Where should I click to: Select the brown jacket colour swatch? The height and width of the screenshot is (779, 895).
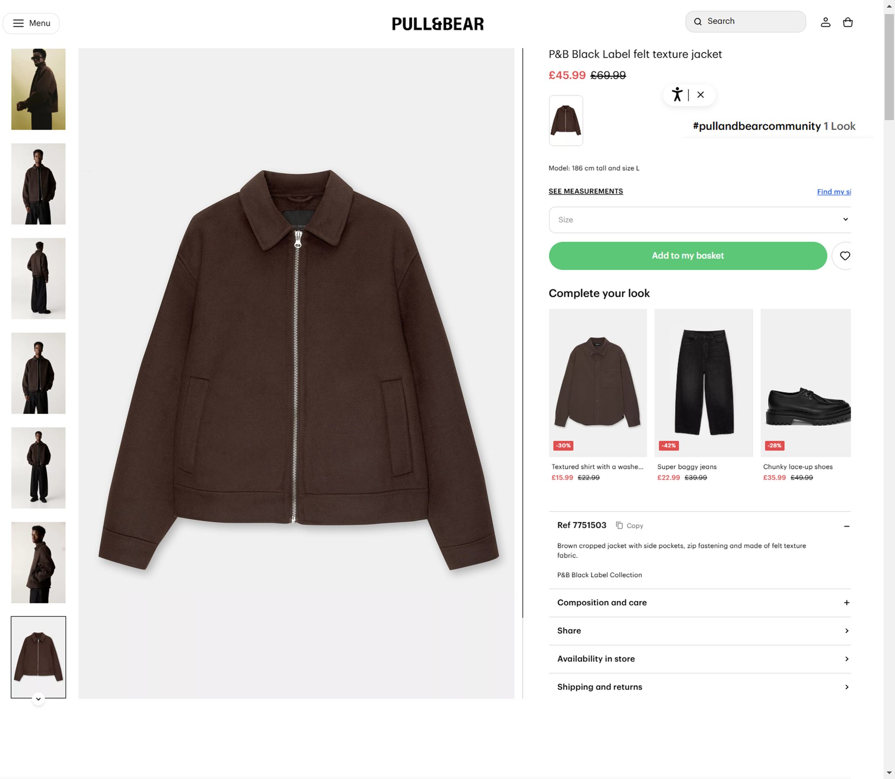[565, 121]
